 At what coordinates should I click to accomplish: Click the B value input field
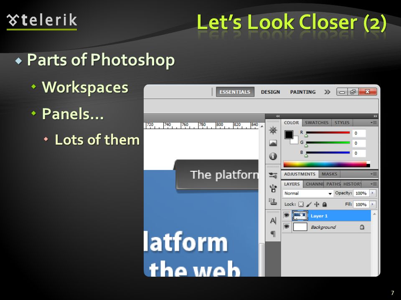click(359, 153)
